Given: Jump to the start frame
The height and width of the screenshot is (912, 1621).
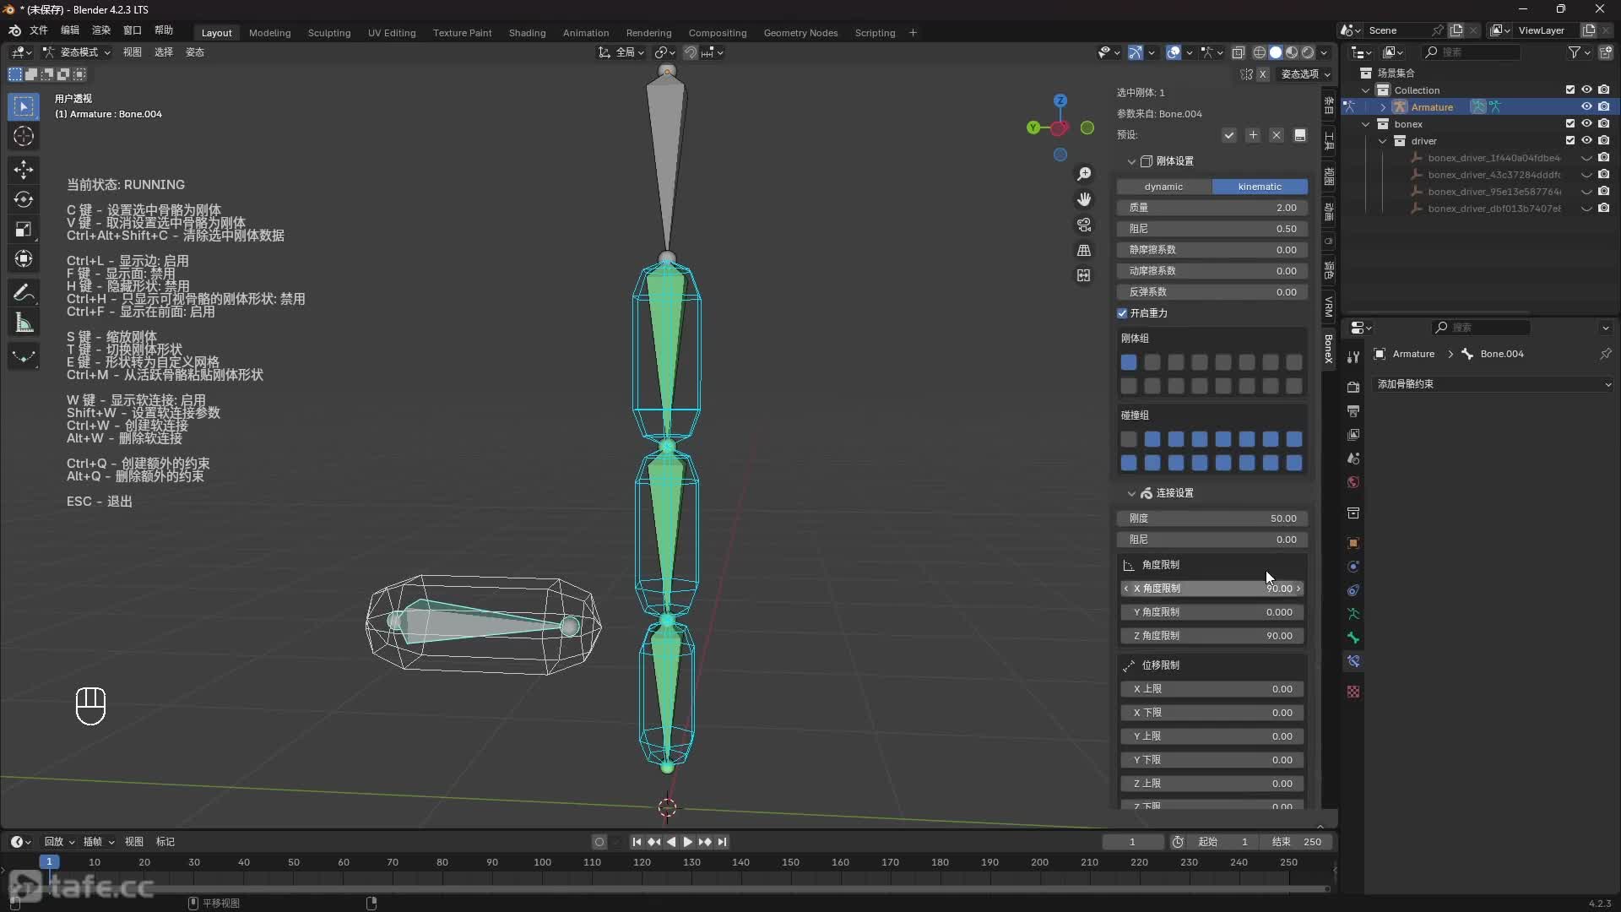Looking at the screenshot, I should point(637,842).
